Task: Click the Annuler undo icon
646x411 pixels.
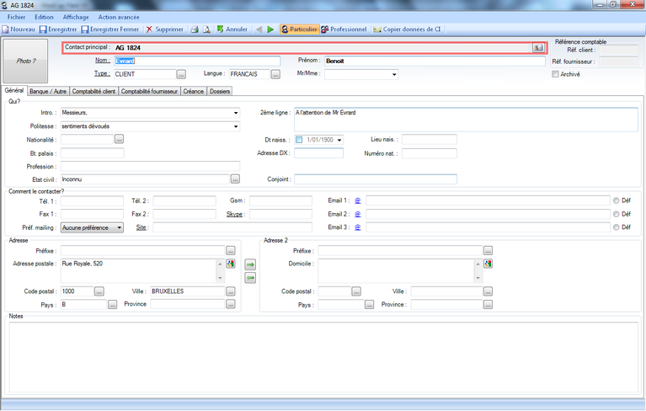Action: point(220,29)
